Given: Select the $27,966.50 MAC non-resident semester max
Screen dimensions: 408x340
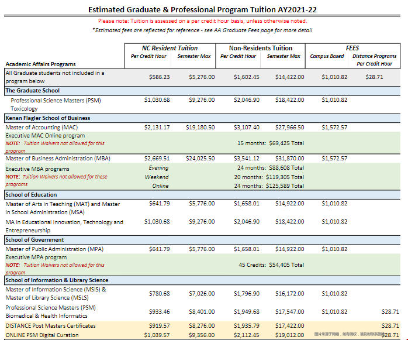Looking at the screenshot, I should pos(289,128).
